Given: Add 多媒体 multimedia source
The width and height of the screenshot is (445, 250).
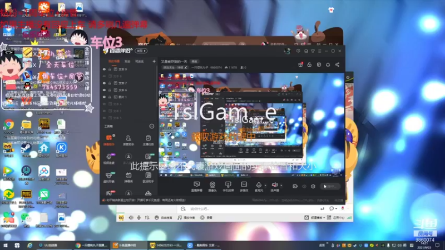Looking at the screenshot, I should (244, 187).
